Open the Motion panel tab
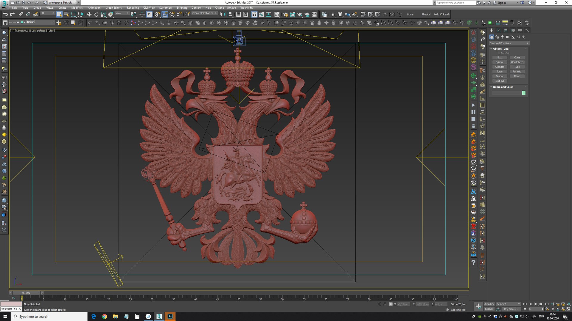Image resolution: width=572 pixels, height=321 pixels. tap(513, 30)
